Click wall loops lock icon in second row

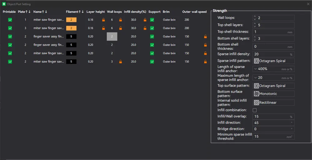pyautogui.click(x=120, y=28)
